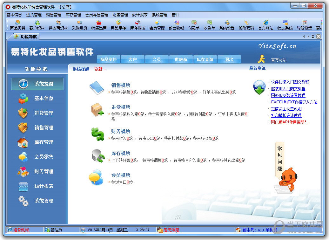Click 退出 banner tab
Viewport: 329px width, 240px height.
(229, 59)
